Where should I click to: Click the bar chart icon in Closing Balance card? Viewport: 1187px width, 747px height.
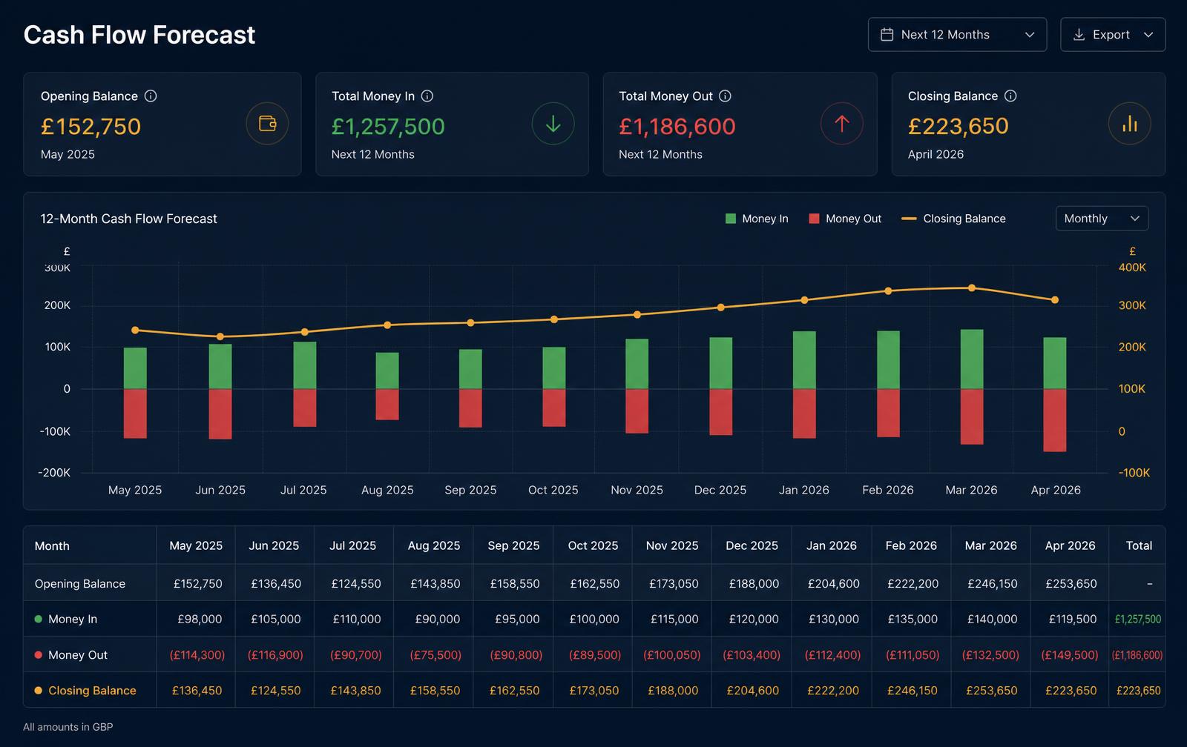coord(1130,124)
